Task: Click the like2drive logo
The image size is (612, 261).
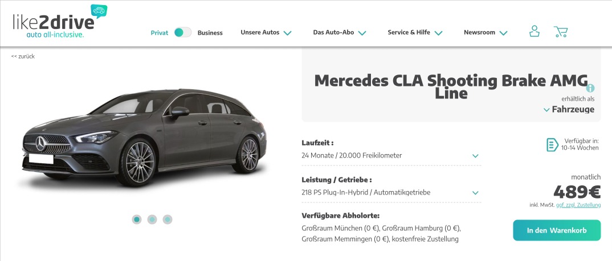Action: click(x=60, y=22)
